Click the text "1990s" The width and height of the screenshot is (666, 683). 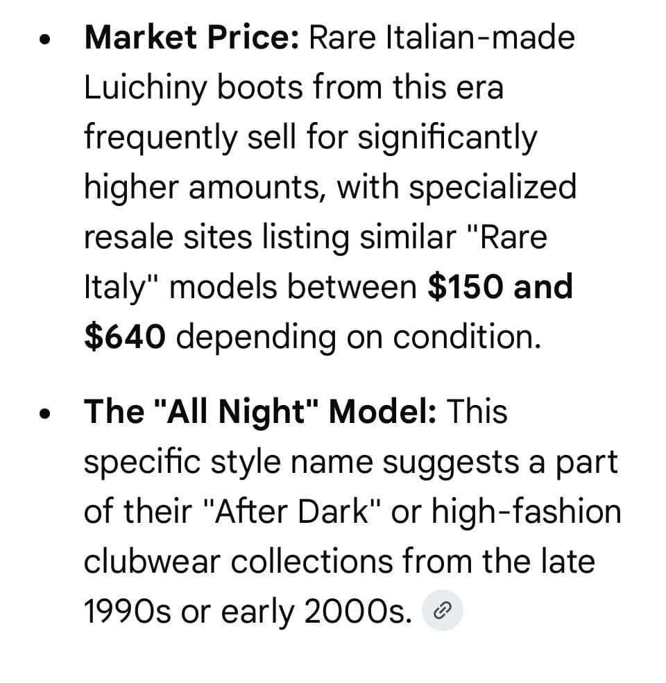click(x=128, y=611)
